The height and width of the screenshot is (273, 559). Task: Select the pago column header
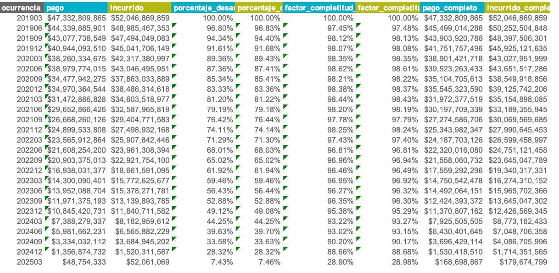(x=76, y=8)
